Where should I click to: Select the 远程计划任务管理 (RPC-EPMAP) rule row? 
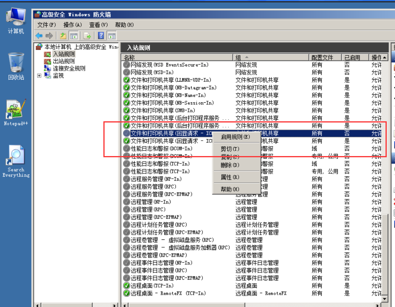252,232
